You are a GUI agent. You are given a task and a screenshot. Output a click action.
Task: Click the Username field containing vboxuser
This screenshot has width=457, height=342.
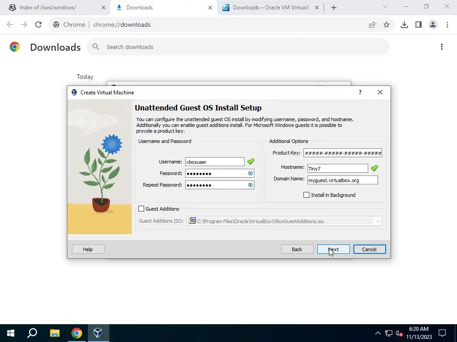point(215,162)
